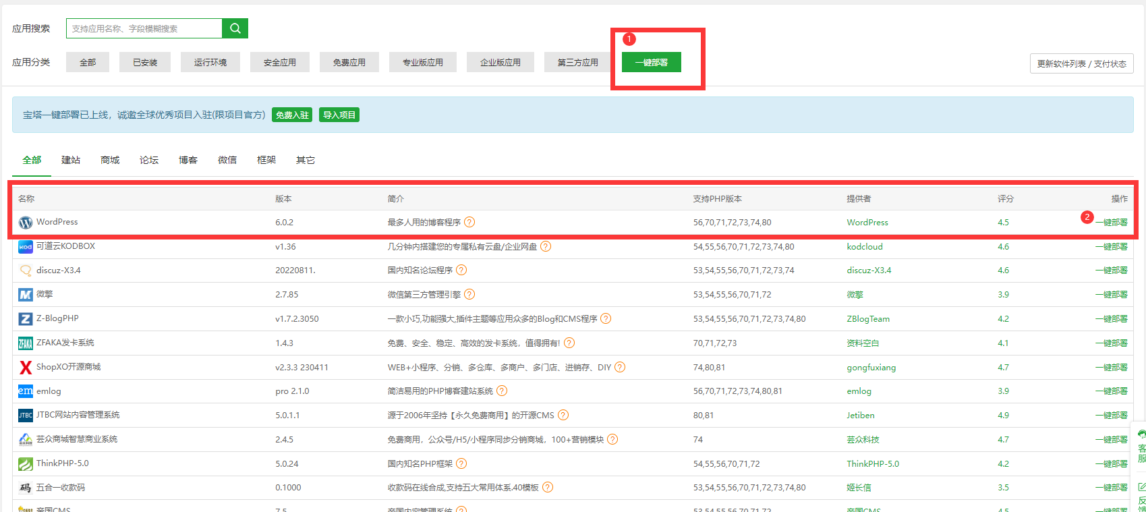Open help icon beside 微信第三方管理引擎

tap(469, 294)
